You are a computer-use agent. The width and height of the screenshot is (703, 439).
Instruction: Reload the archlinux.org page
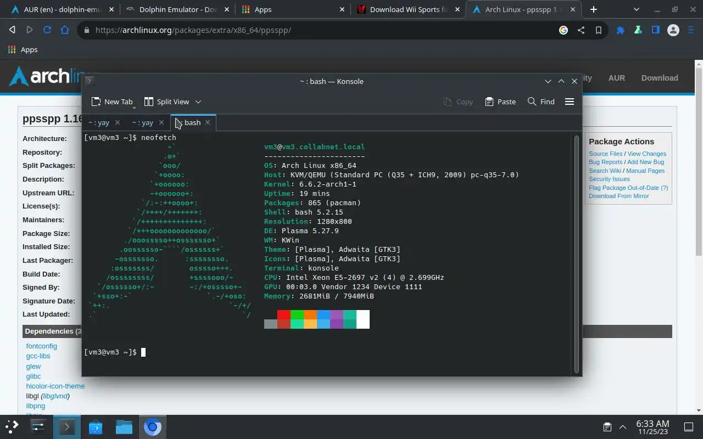point(47,30)
